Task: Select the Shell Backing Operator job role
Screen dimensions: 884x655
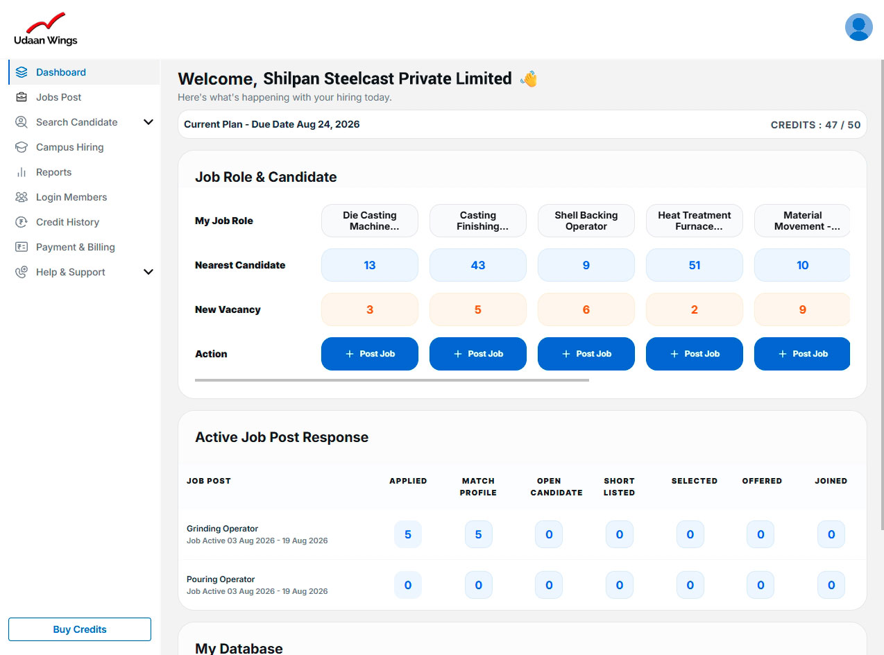Action: coord(586,221)
